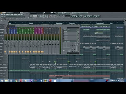The width and height of the screenshot is (126, 94).
Task: Arm recording with the Record button
Action: point(38,16)
